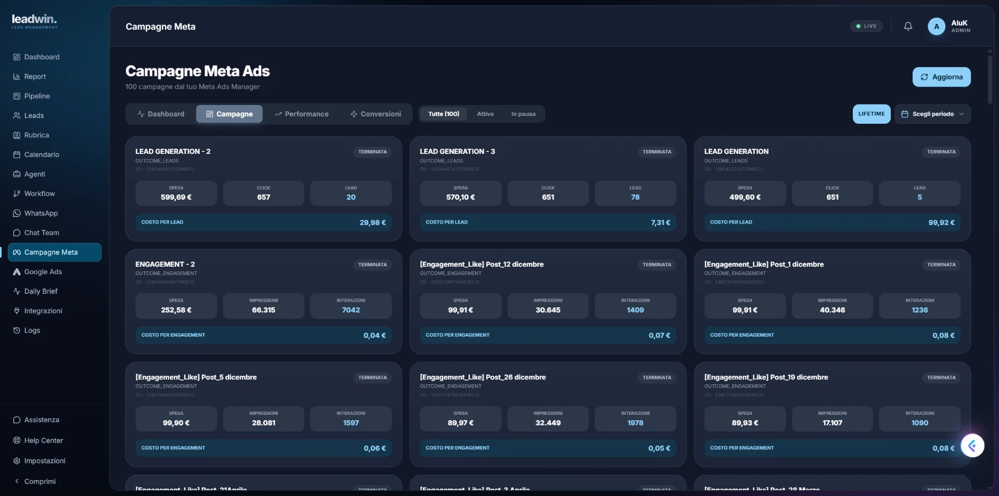Viewport: 999px width, 496px height.
Task: Filter campaigns by Attive
Action: tap(485, 114)
